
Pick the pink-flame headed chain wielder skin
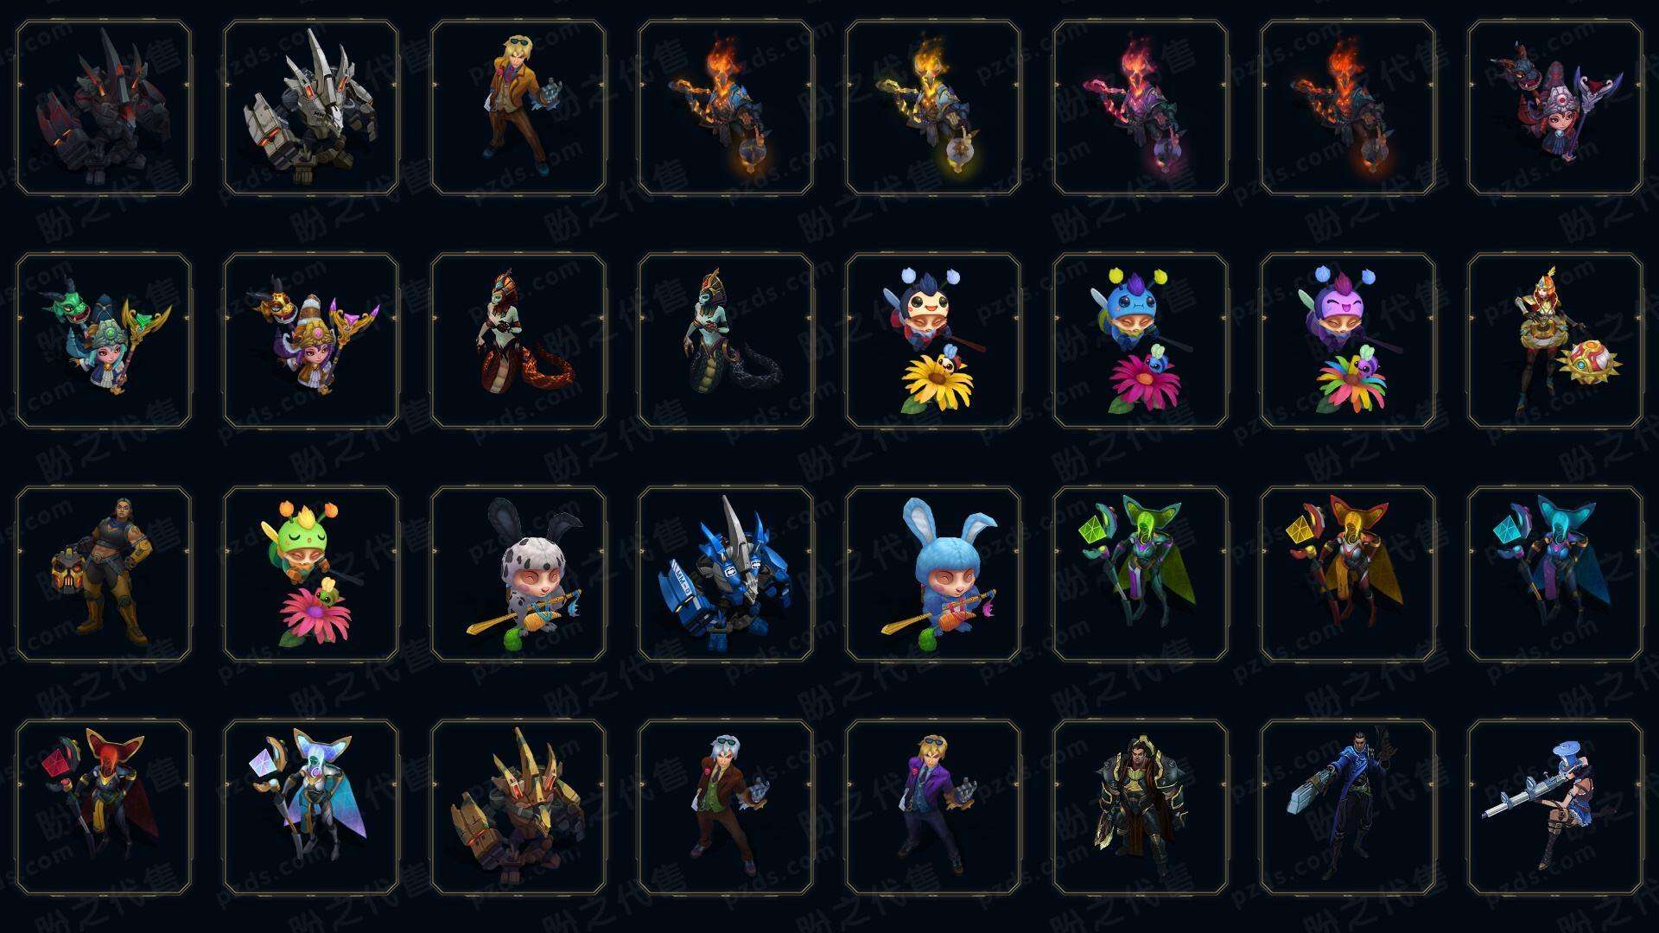1141,107
